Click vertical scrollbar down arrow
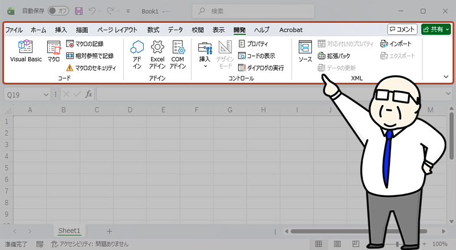 (x=451, y=221)
